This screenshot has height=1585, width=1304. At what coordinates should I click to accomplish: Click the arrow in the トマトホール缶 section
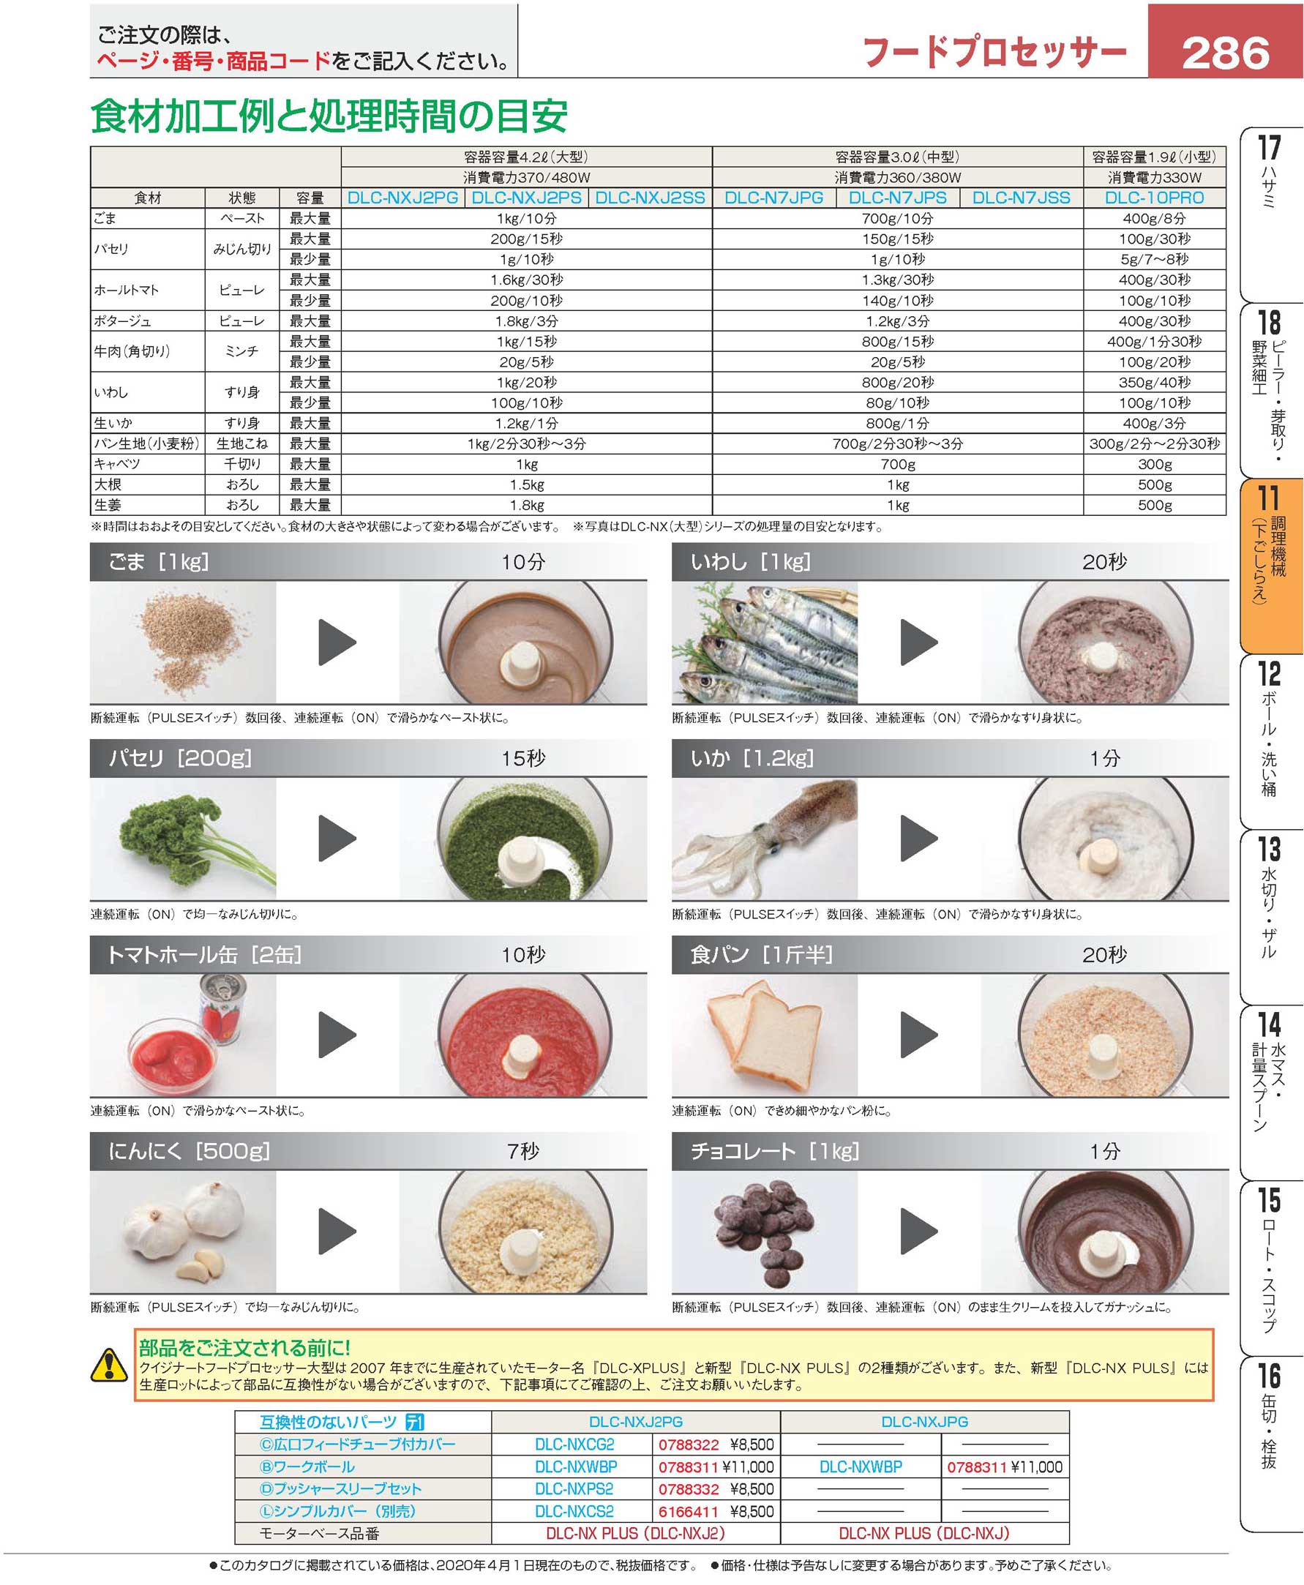[x=337, y=1035]
